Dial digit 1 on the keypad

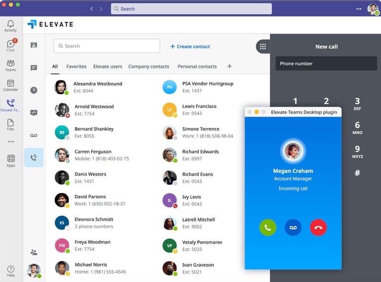295,101
